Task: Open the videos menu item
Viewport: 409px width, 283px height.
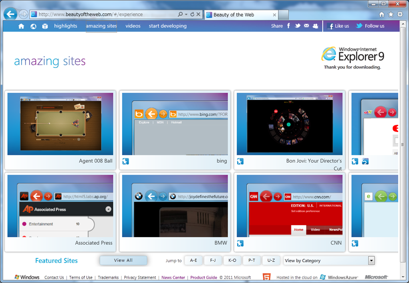Action: coord(133,26)
